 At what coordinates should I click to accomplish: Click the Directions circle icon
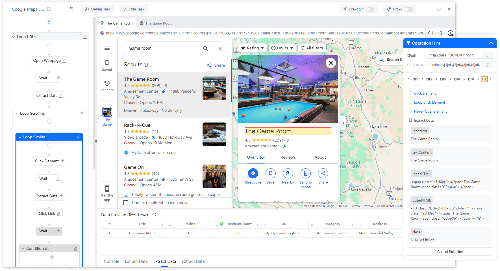[x=253, y=173]
